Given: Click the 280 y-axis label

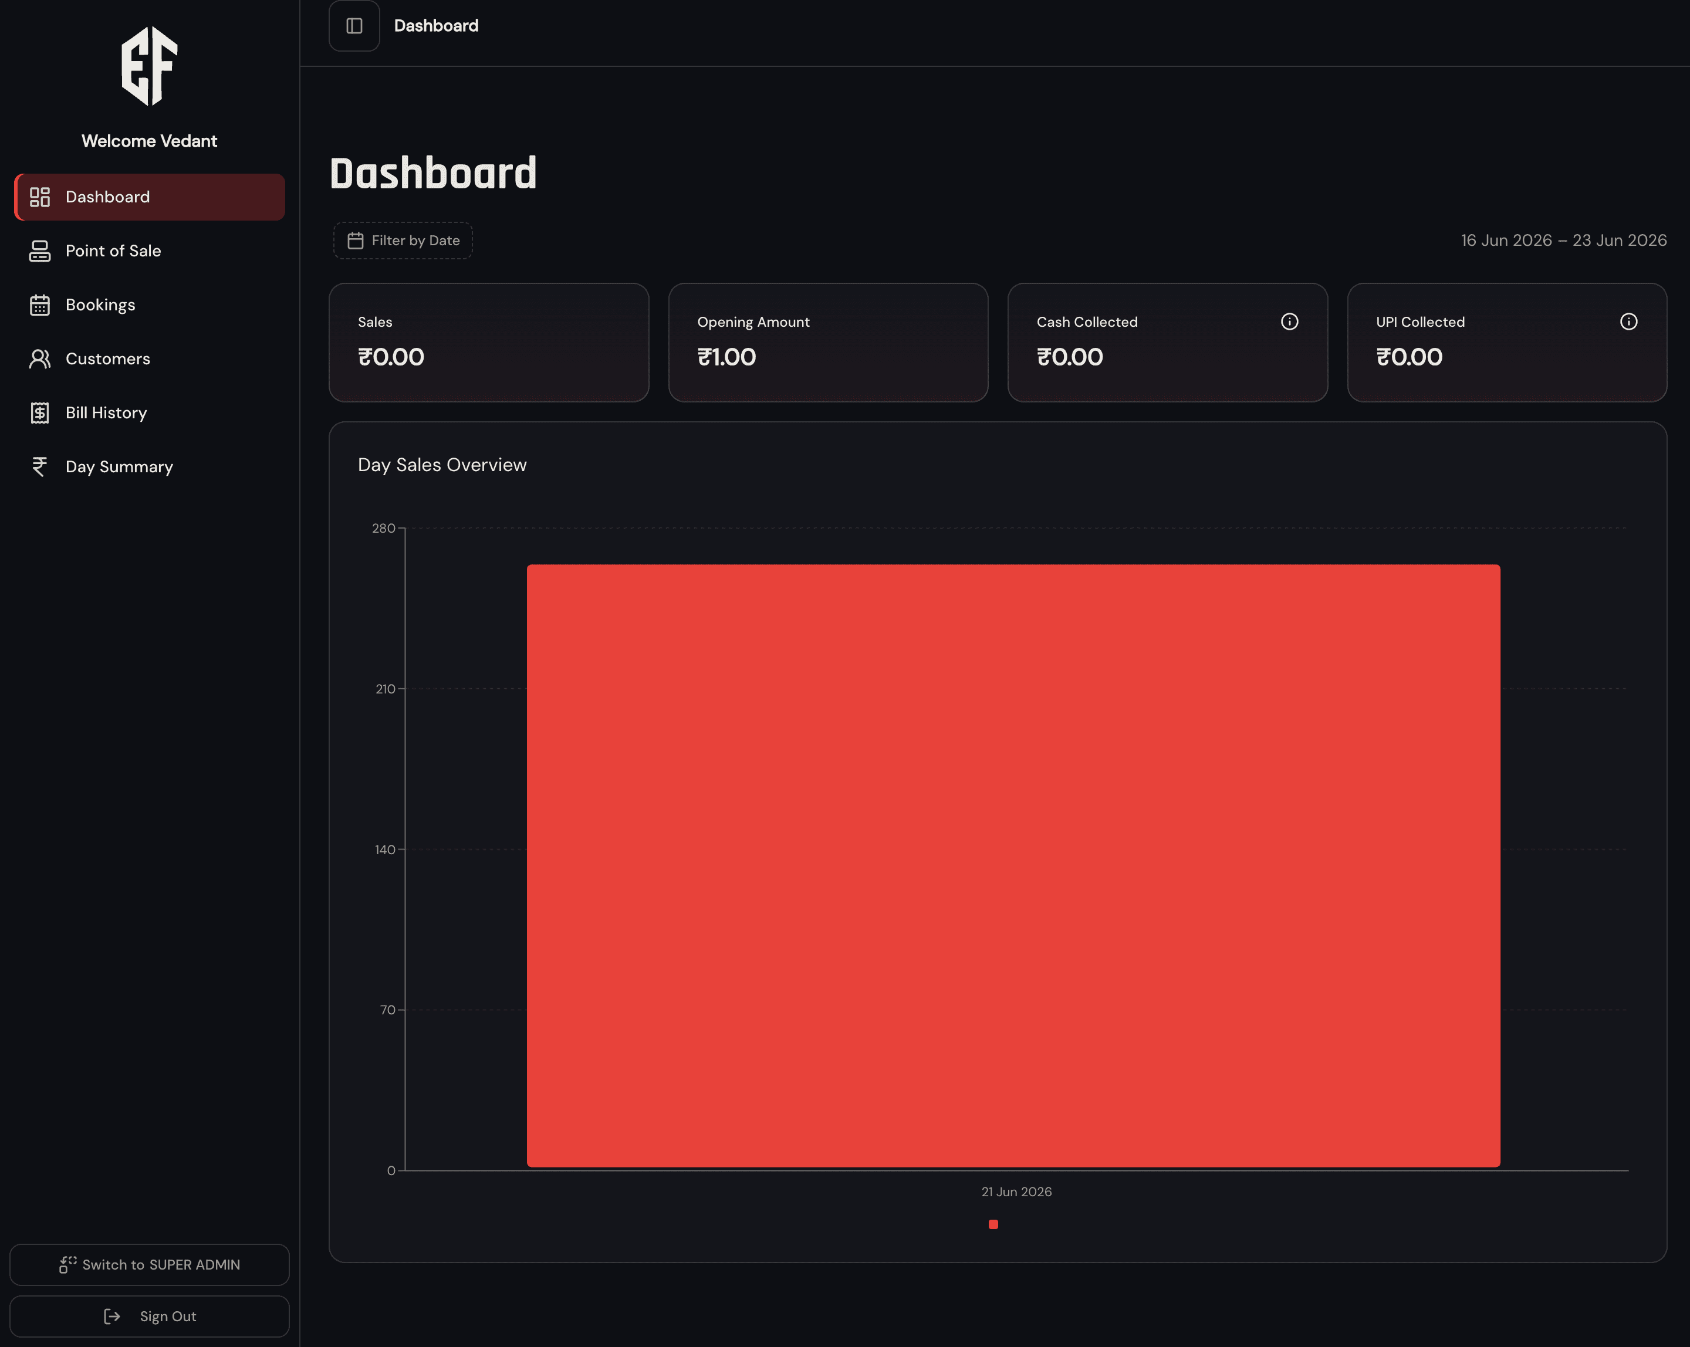Looking at the screenshot, I should pos(383,528).
